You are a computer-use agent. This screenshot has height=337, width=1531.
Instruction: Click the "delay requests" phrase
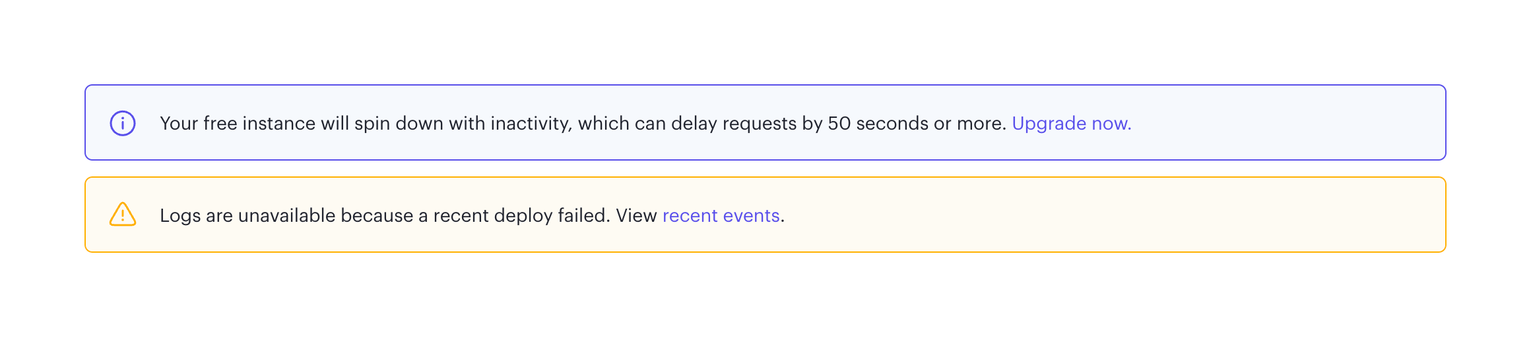[x=734, y=124]
